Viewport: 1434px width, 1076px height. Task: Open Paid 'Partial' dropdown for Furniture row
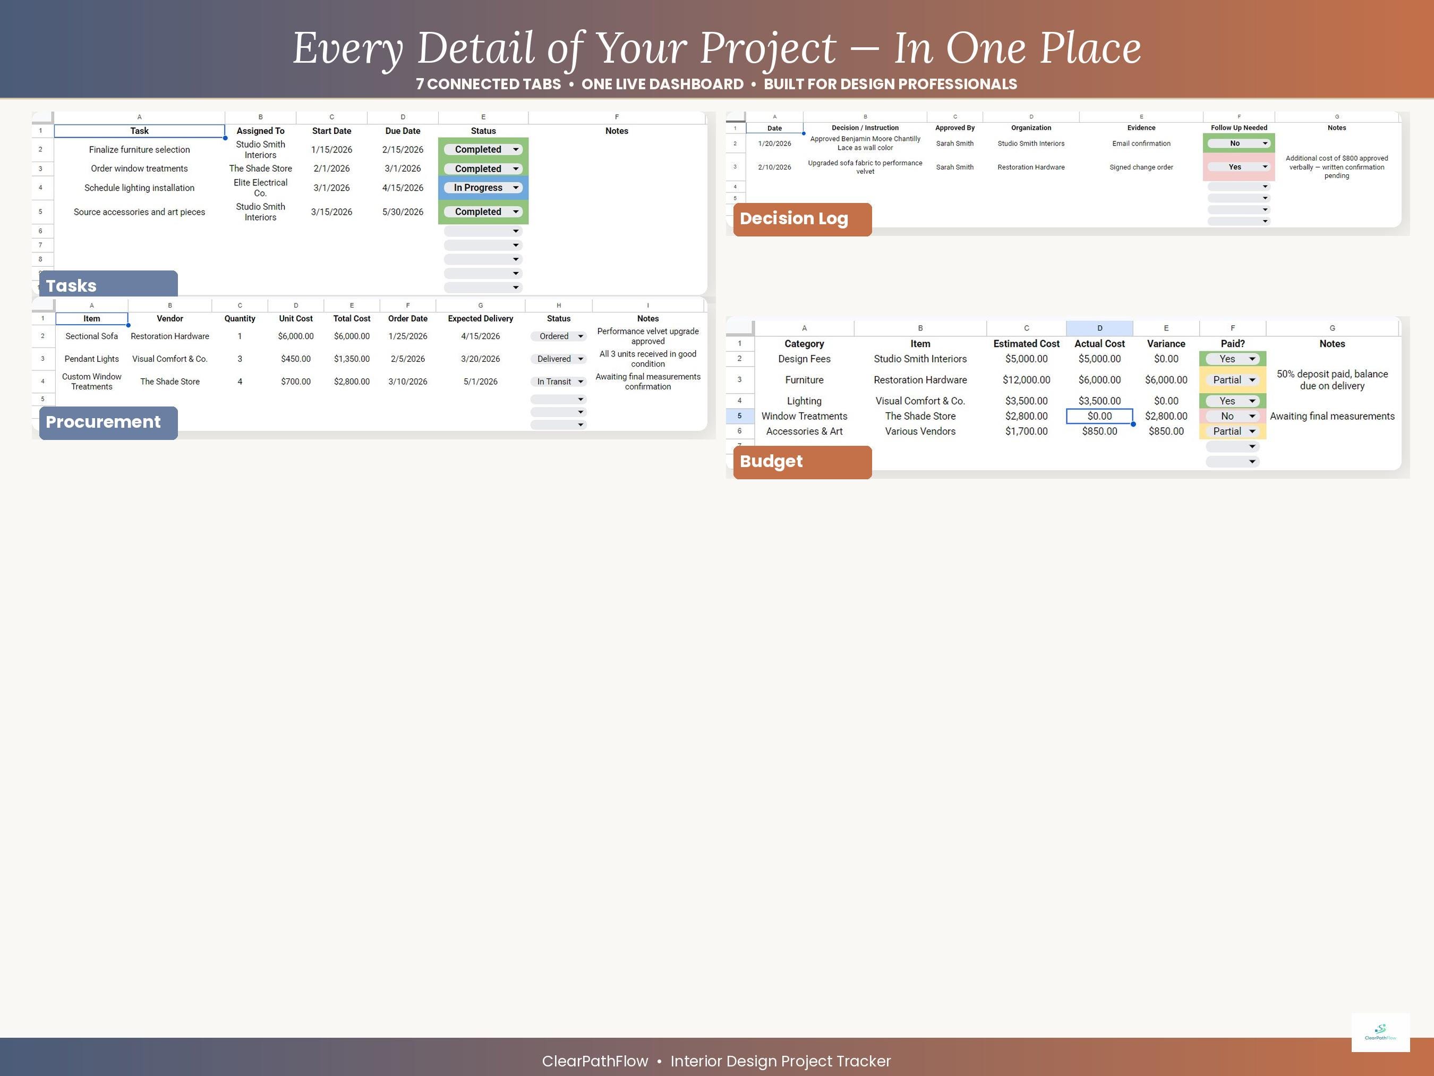pyautogui.click(x=1232, y=380)
